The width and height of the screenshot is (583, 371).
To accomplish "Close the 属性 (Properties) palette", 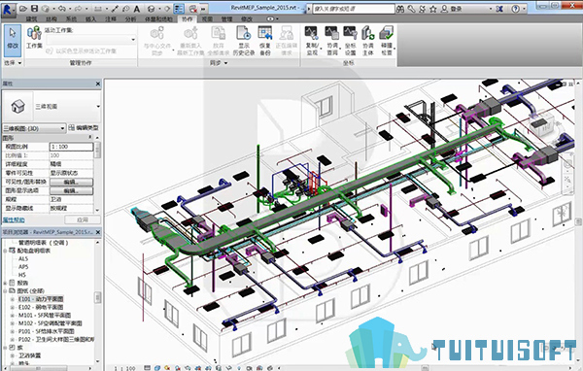I will [x=98, y=84].
